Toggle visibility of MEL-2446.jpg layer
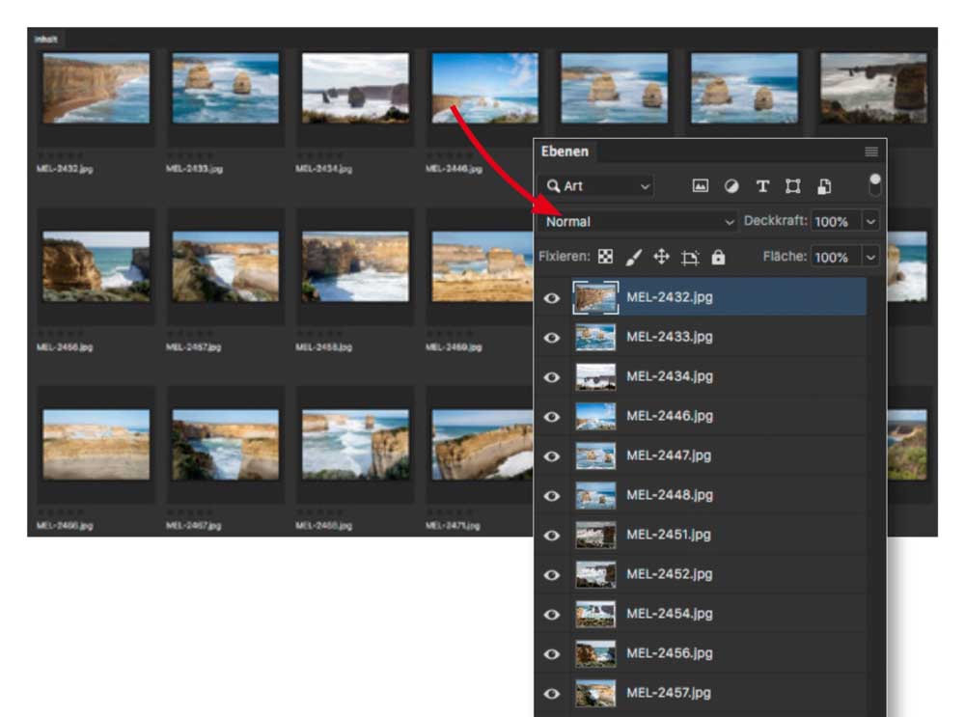 552,417
